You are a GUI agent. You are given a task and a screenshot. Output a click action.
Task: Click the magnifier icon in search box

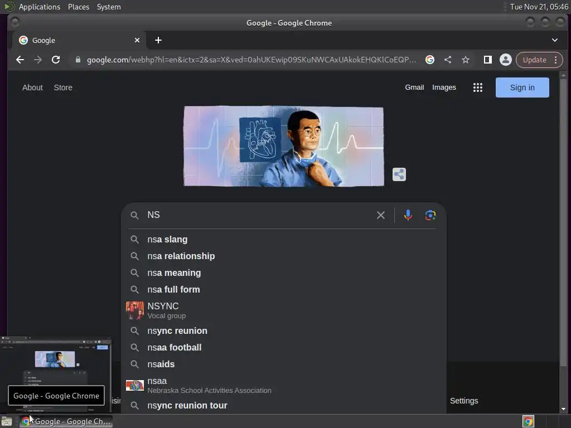tap(135, 215)
